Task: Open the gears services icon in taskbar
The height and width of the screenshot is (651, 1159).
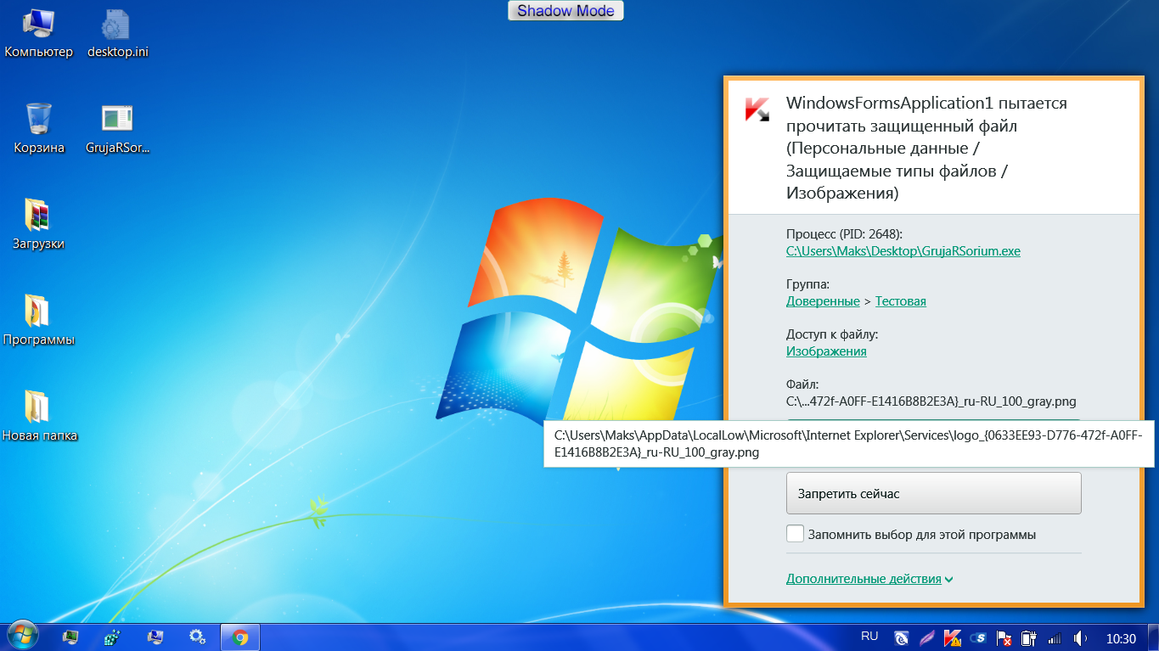Action: pos(197,637)
